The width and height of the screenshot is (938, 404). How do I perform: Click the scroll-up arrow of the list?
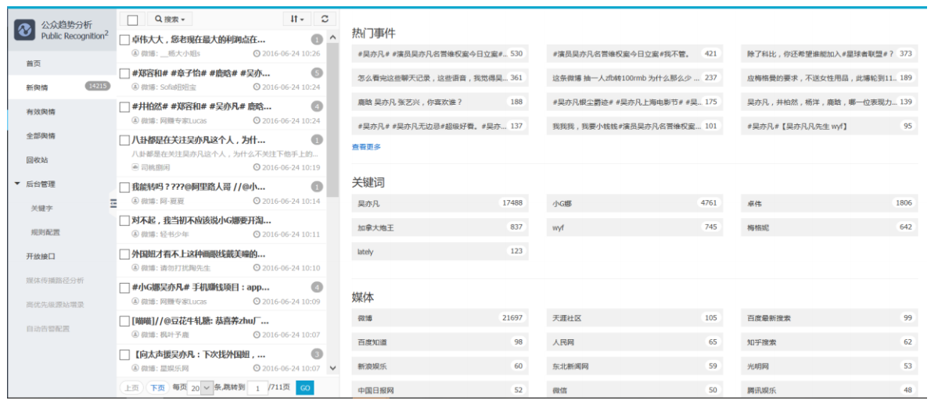pos(333,38)
